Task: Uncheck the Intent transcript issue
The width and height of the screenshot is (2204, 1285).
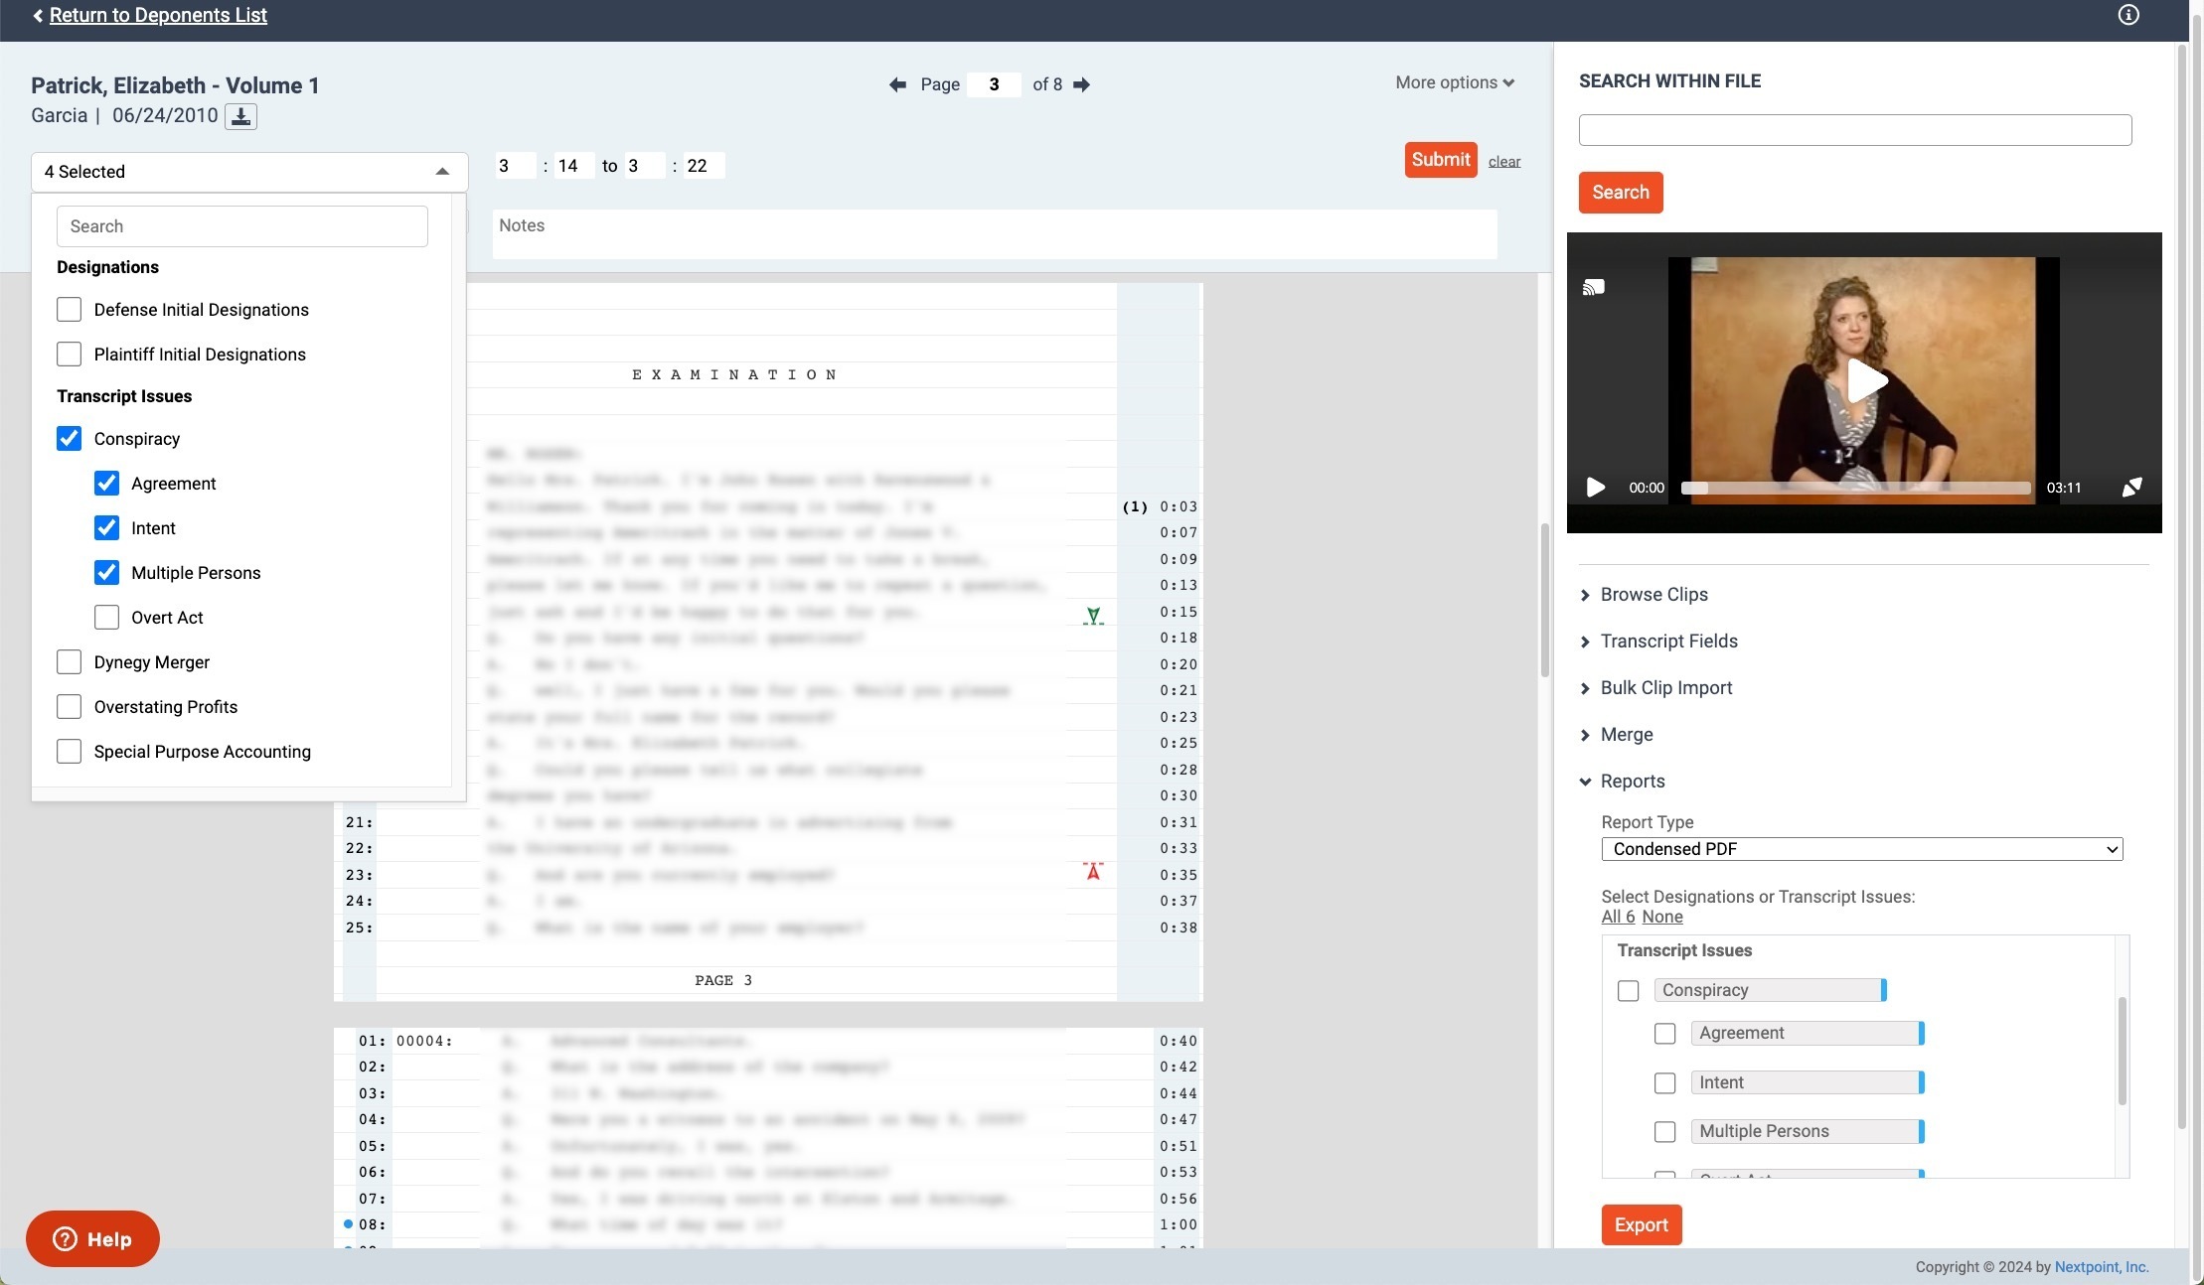Action: coord(106,528)
